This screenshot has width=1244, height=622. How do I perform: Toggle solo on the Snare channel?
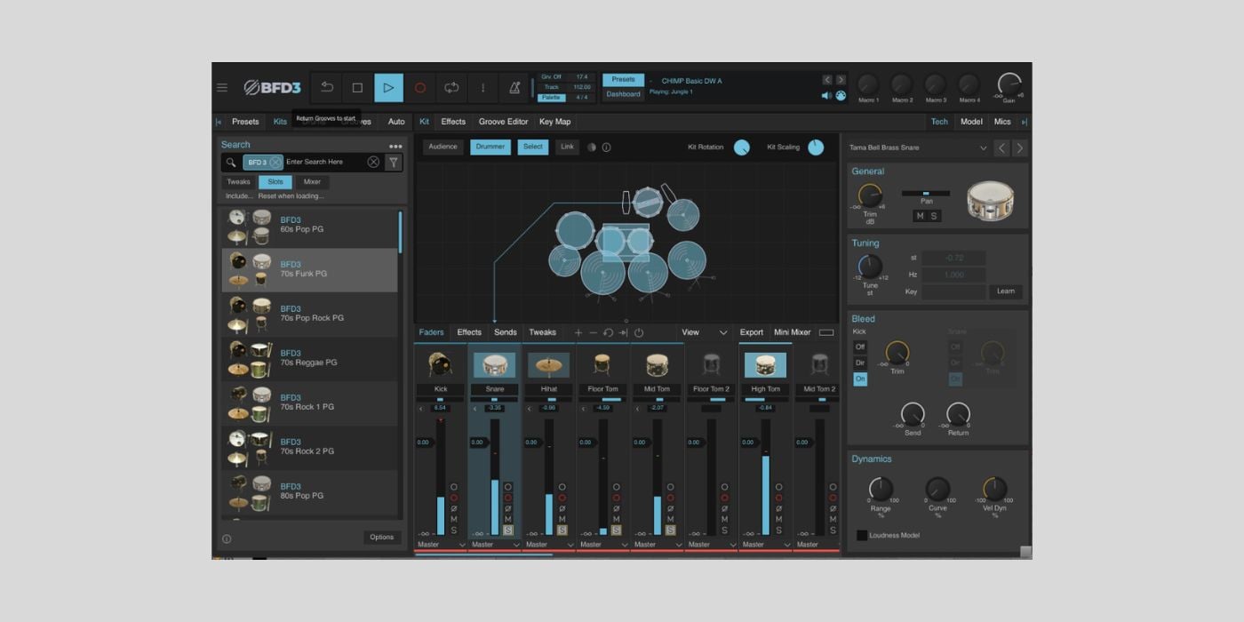(508, 530)
